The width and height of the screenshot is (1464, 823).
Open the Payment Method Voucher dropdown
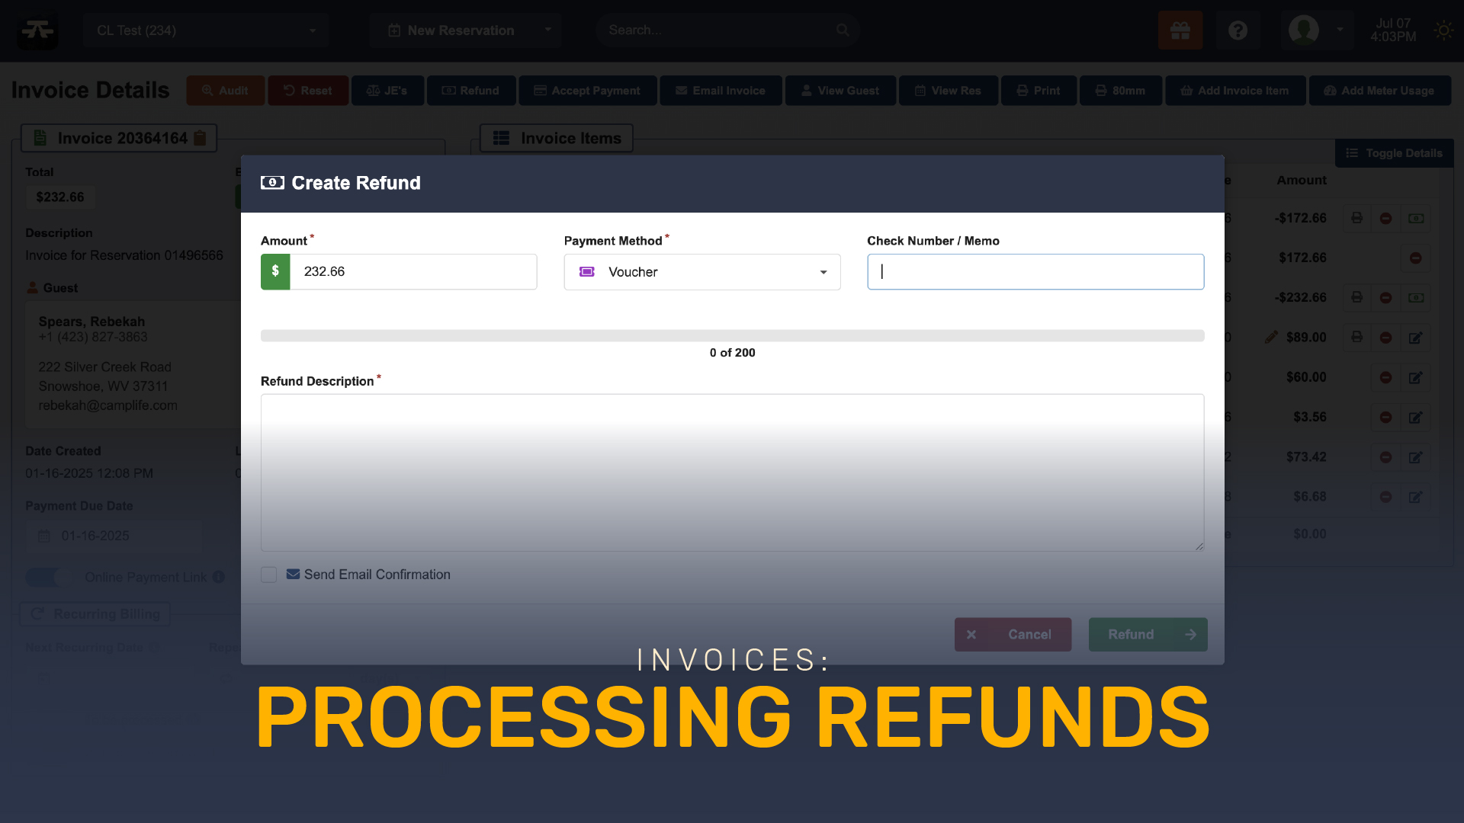701,272
